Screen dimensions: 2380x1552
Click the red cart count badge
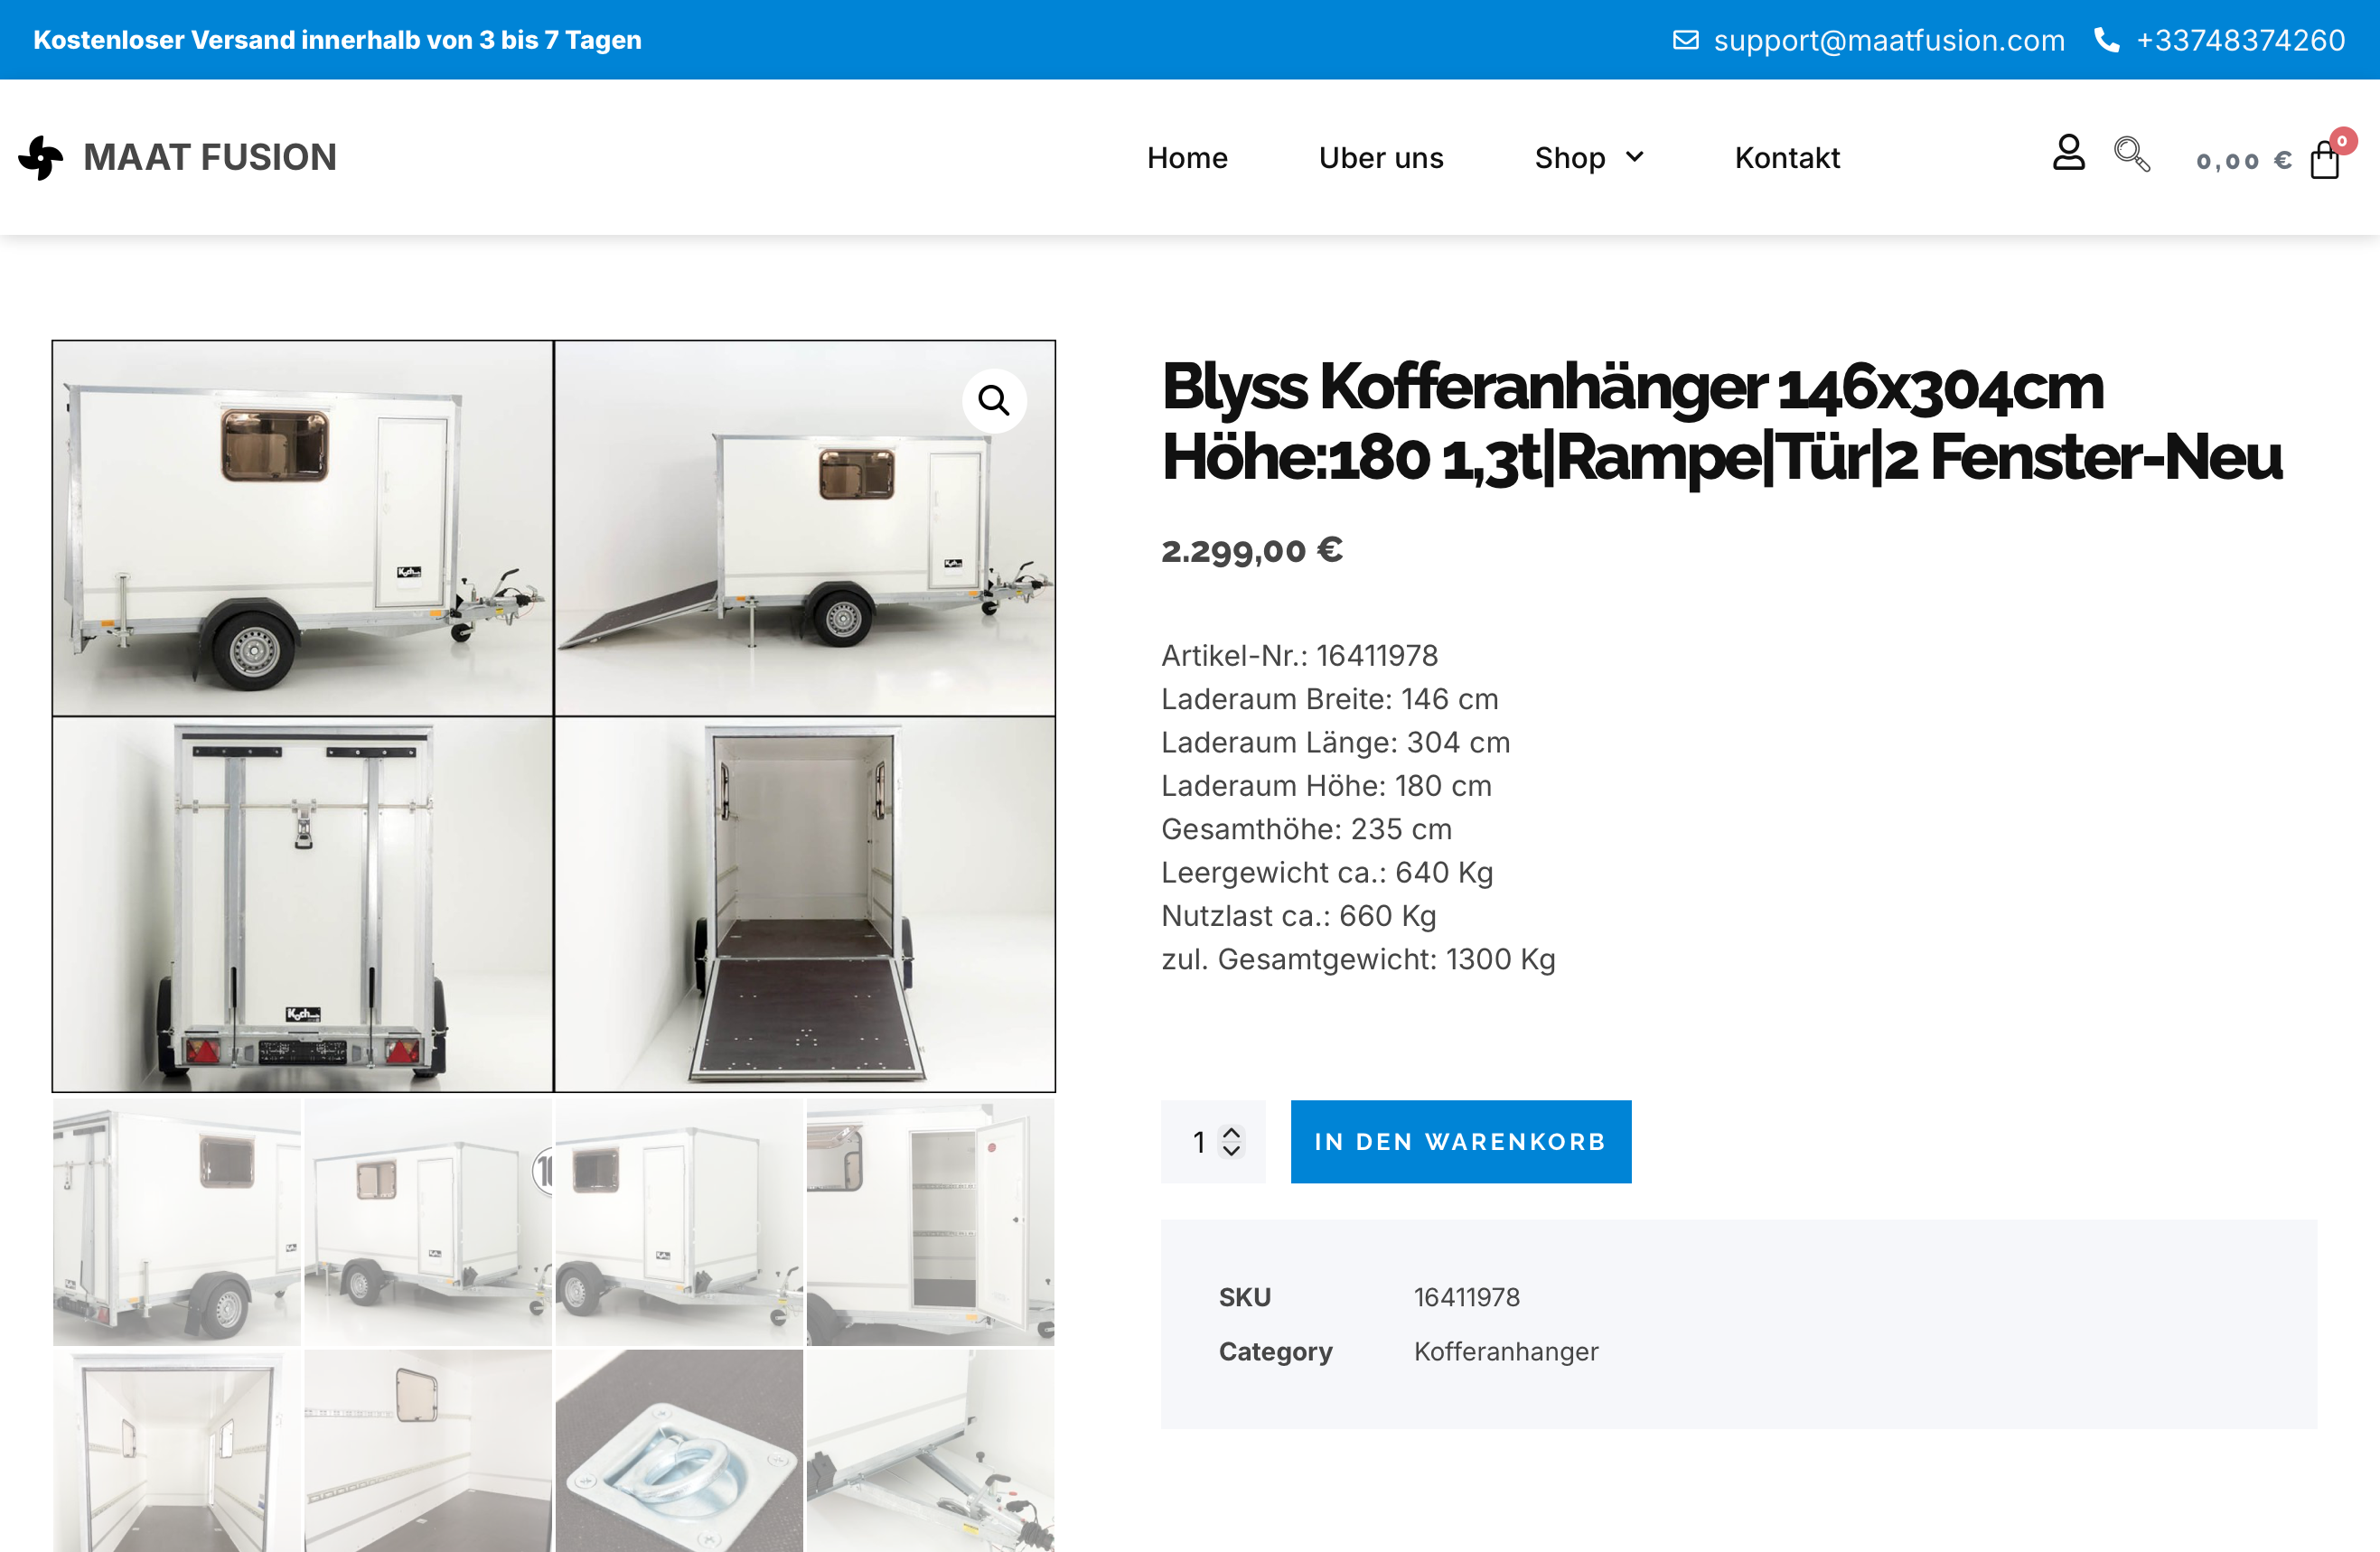[x=2342, y=141]
